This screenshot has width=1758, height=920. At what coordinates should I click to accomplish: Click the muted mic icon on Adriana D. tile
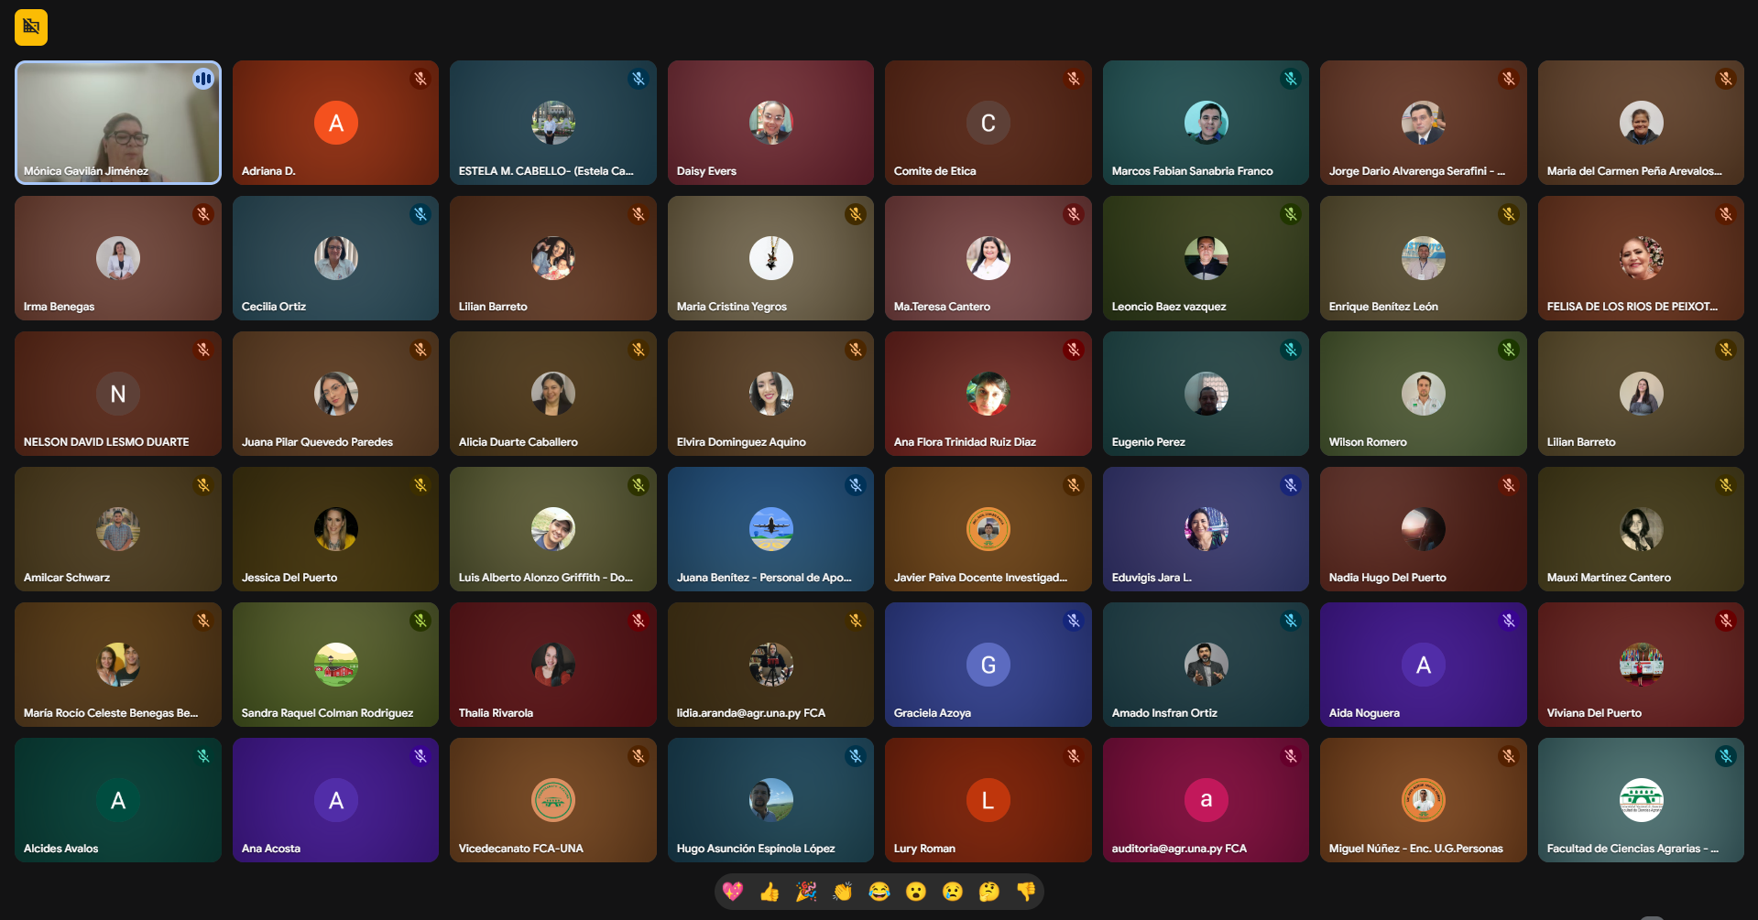pos(420,79)
